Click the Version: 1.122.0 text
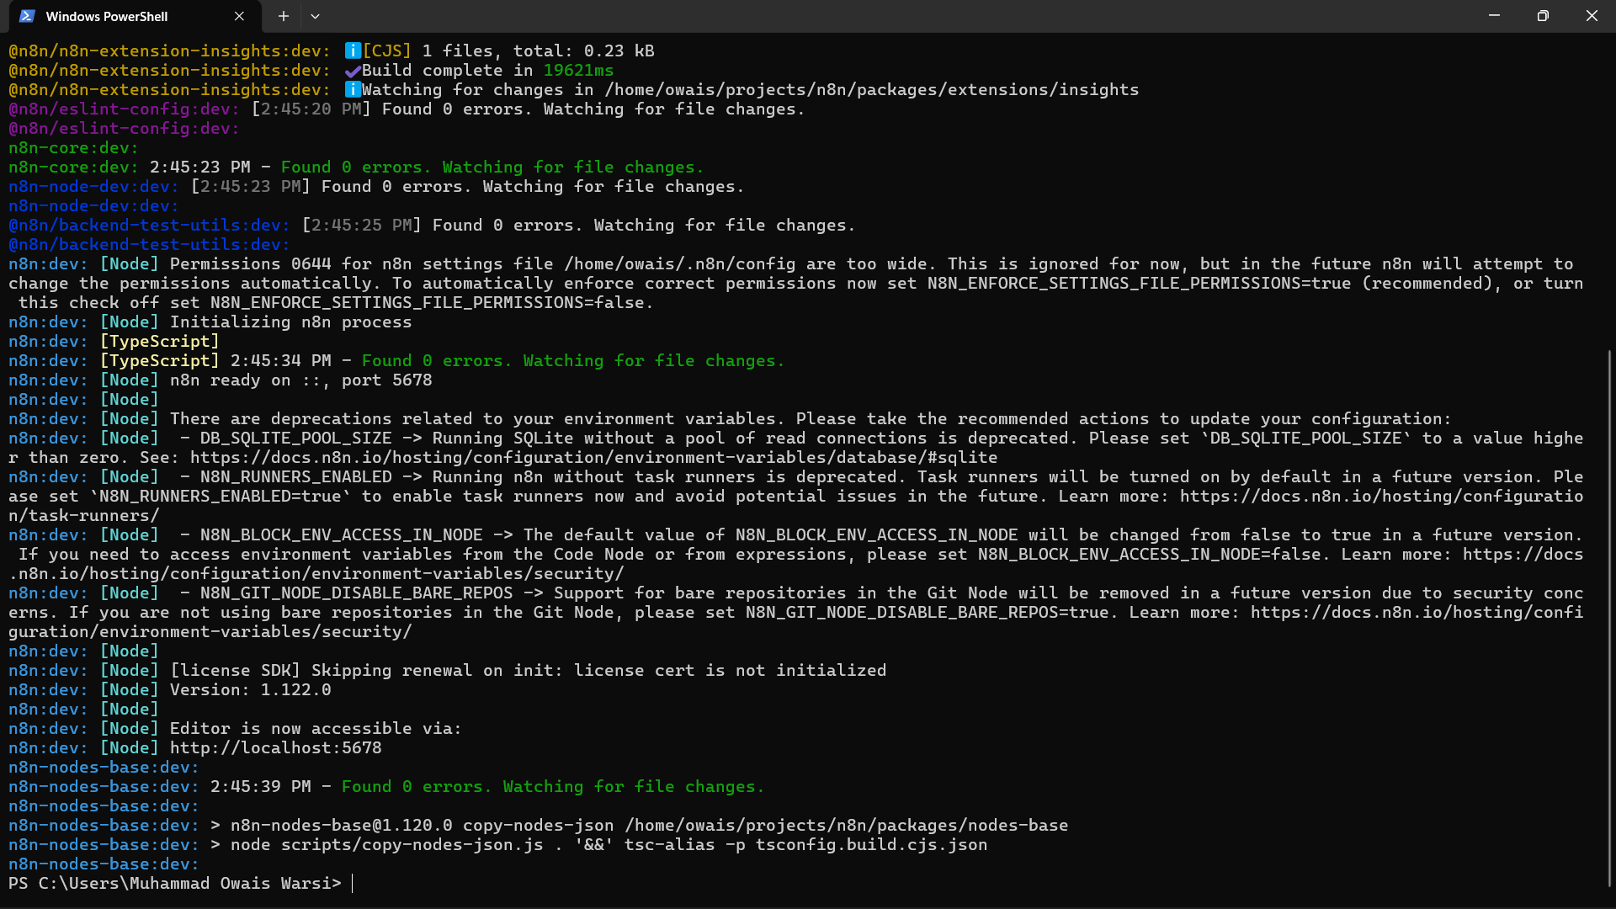The width and height of the screenshot is (1616, 909). click(251, 690)
